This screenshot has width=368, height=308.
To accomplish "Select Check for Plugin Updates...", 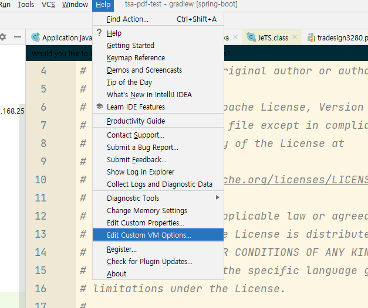I will 158,261.
